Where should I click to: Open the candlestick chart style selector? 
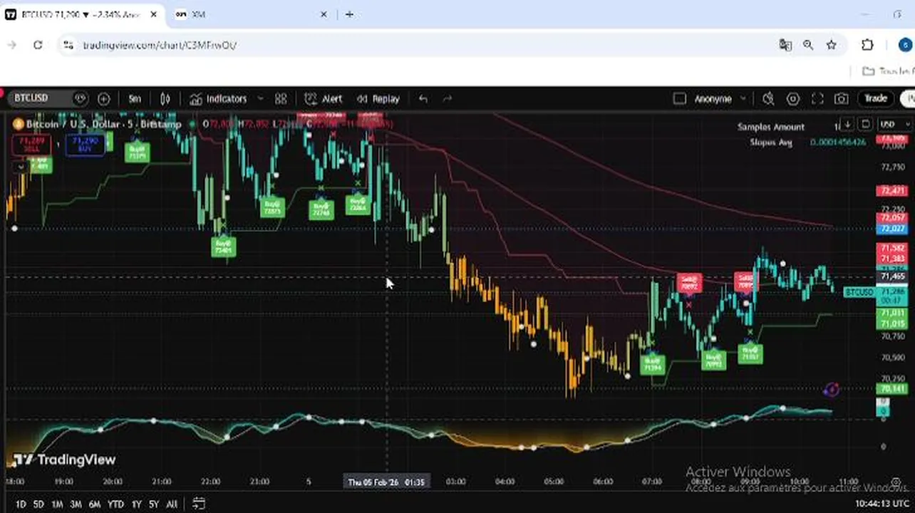coord(165,99)
